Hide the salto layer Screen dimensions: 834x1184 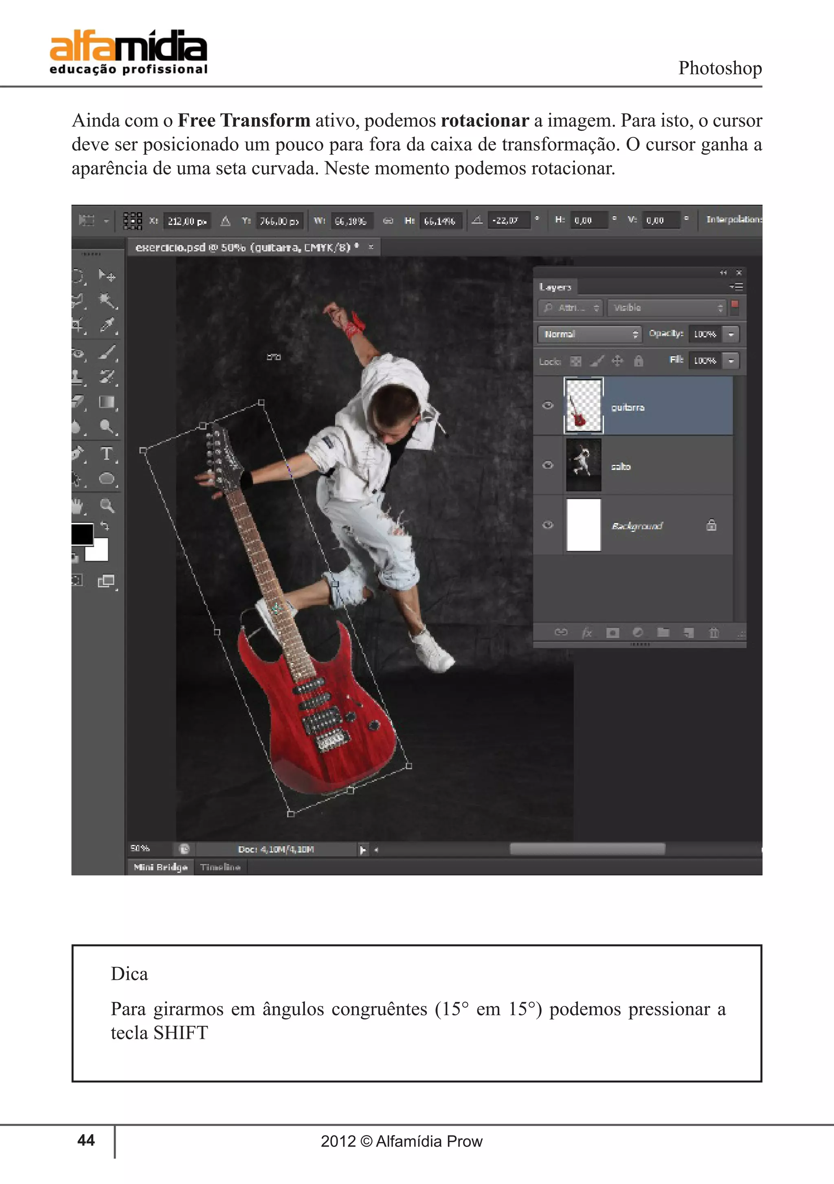[x=548, y=465]
